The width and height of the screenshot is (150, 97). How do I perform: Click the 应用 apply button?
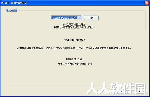click(91, 18)
